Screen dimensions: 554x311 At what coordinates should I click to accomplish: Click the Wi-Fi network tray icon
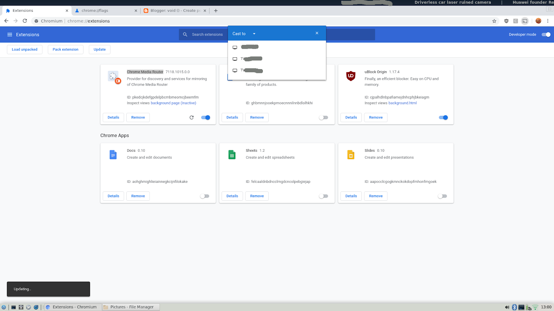coord(535,307)
